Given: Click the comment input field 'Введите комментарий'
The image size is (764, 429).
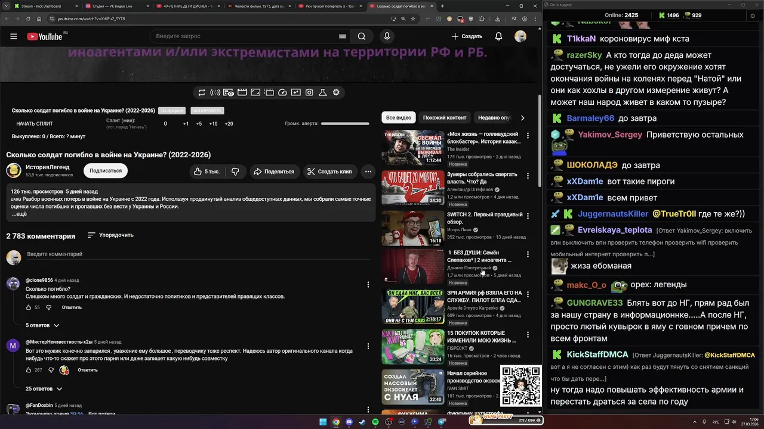Looking at the screenshot, I should [x=197, y=254].
